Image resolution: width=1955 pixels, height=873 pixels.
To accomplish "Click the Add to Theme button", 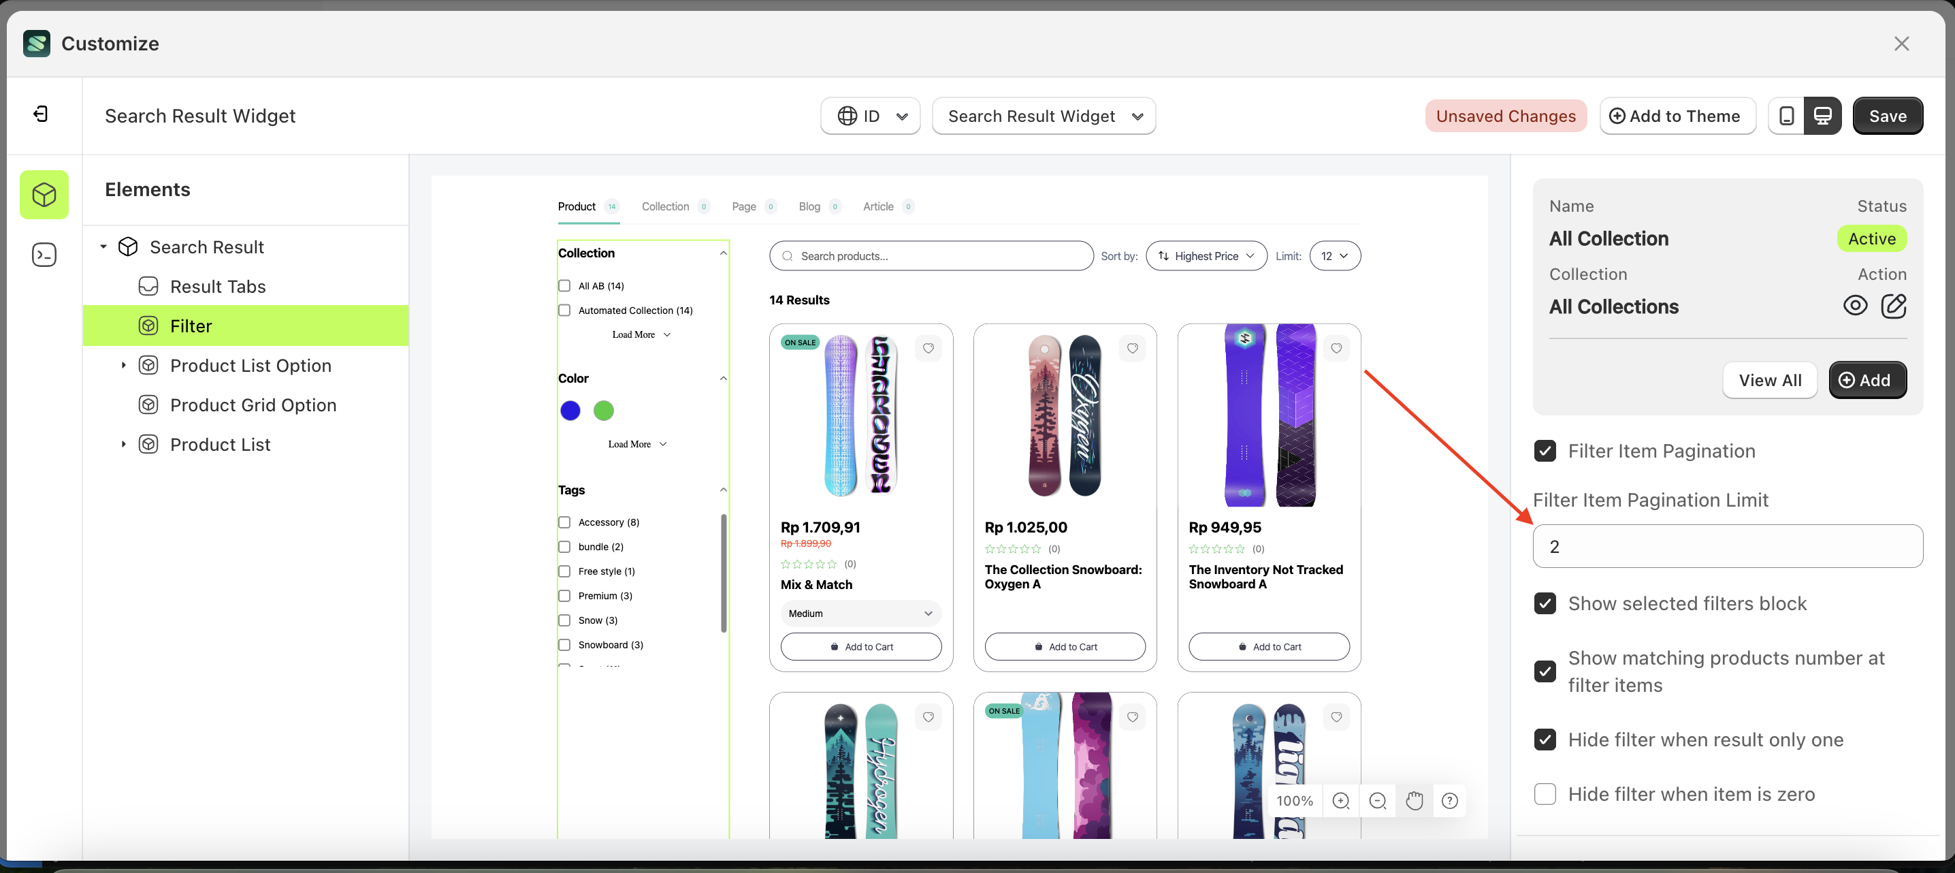I will coord(1677,116).
